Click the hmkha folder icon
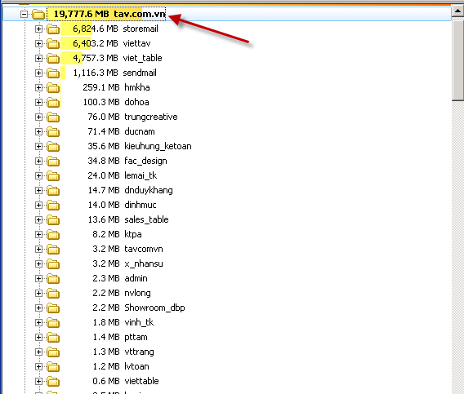The image size is (464, 394). coord(53,88)
